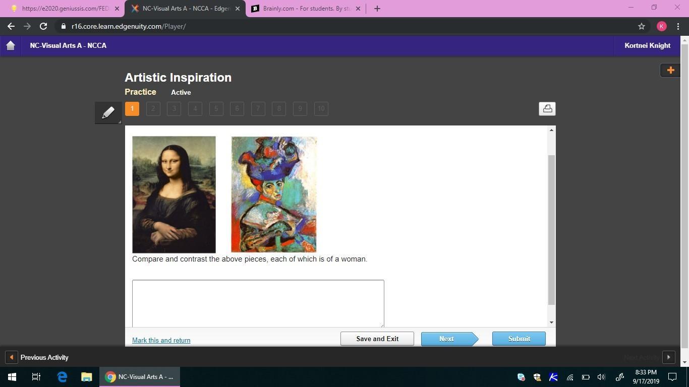Viewport: 689px width, 387px height.
Task: Open the Chrome profile avatar
Action: click(x=662, y=26)
